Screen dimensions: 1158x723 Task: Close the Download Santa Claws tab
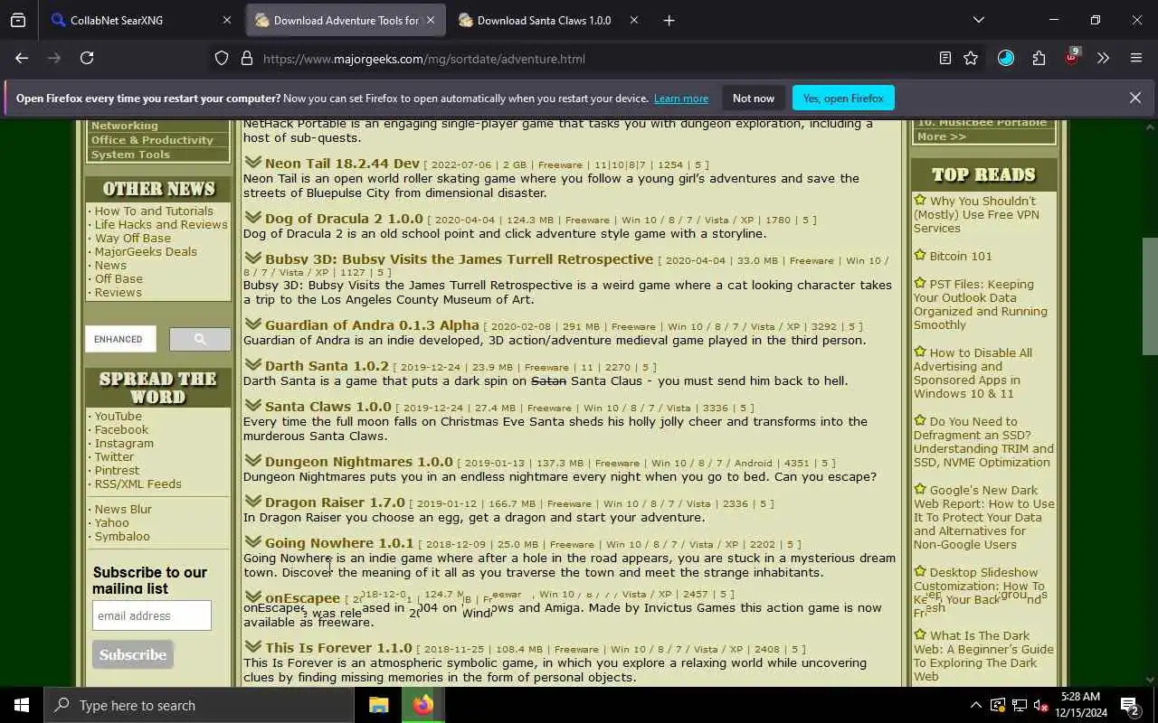pos(633,20)
